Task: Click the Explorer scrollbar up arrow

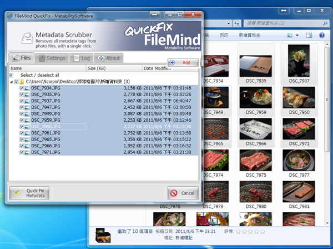Action: (x=327, y=44)
